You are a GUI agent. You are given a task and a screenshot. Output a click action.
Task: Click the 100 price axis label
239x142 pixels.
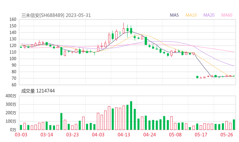coord(13,59)
